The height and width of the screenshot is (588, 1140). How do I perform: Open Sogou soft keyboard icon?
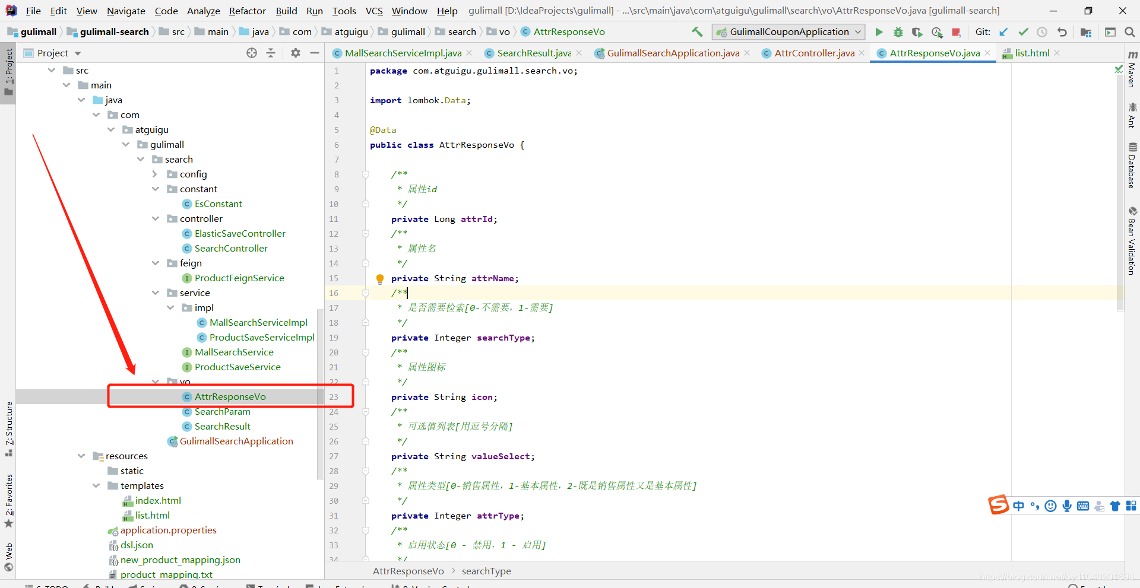[1083, 506]
